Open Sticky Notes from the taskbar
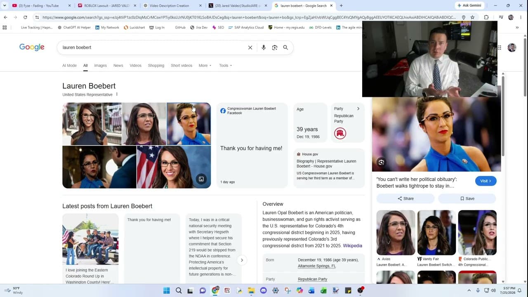Image resolution: width=528 pixels, height=297 pixels. coord(348,290)
